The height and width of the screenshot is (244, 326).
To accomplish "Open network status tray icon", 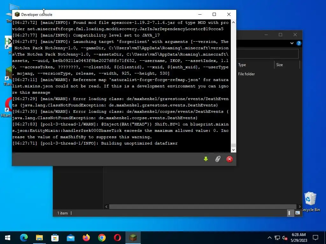I will pos(277,238).
